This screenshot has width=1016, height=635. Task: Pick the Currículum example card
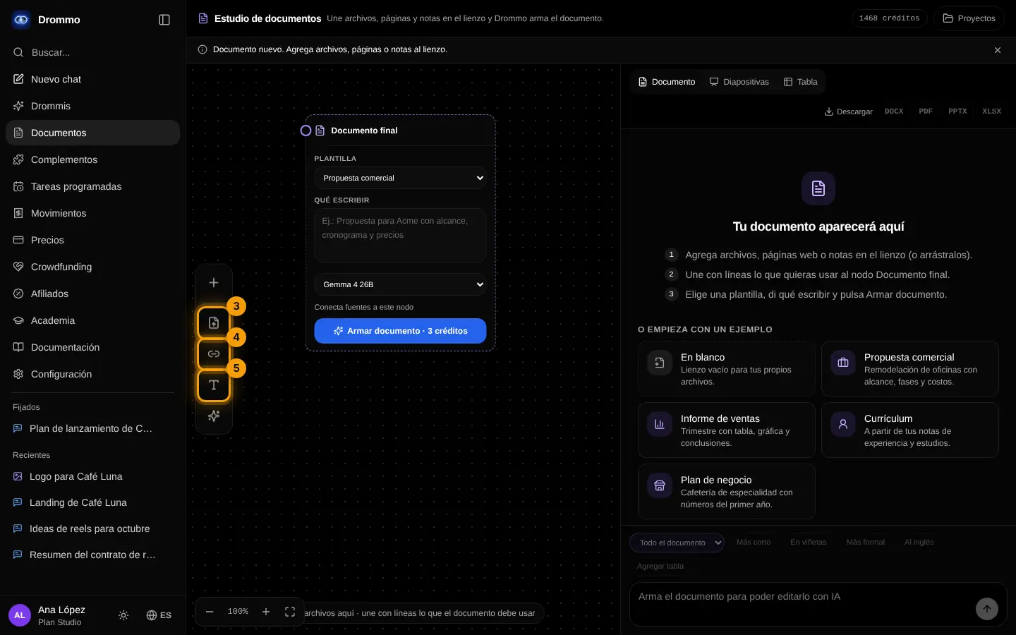tap(910, 430)
